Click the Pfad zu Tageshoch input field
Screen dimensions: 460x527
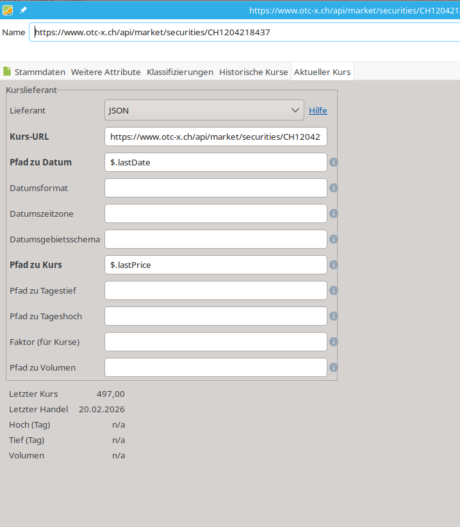pyautogui.click(x=215, y=316)
